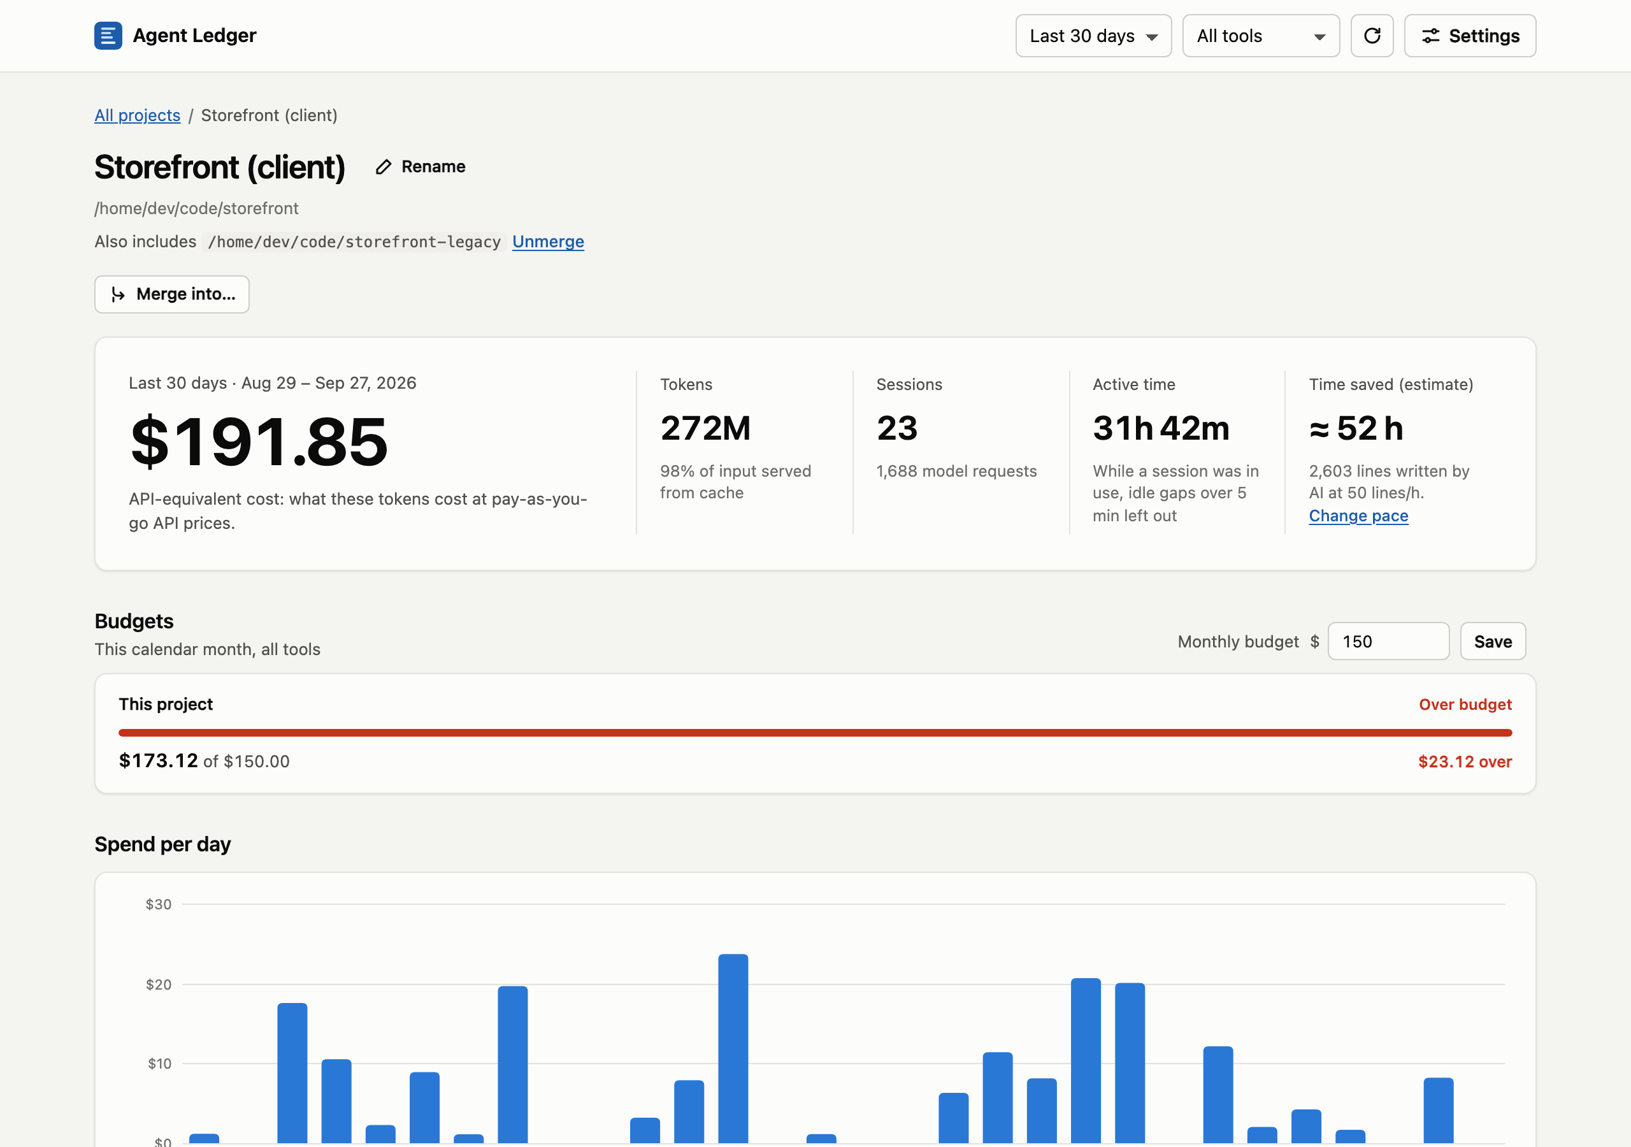Save the monthly budget

point(1493,642)
